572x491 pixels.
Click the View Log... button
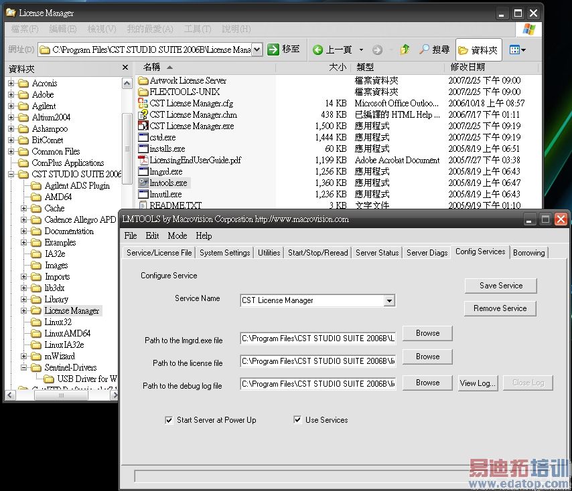pyautogui.click(x=478, y=383)
